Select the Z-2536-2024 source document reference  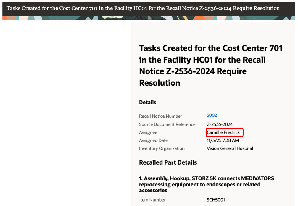tap(220, 124)
